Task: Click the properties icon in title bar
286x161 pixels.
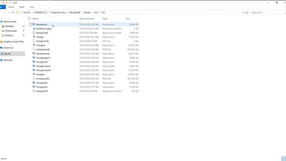Action: pos(3,3)
